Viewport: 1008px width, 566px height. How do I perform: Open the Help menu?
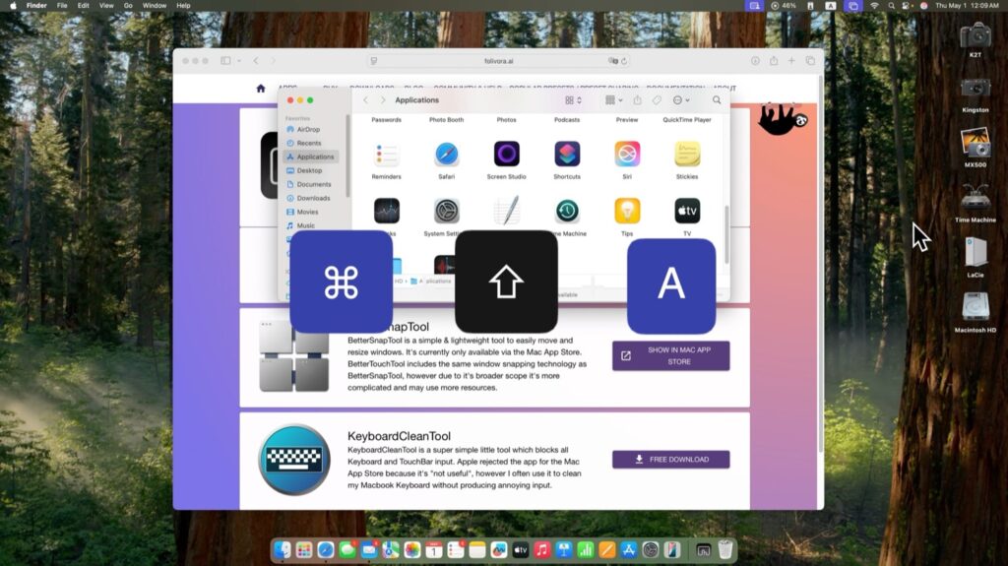click(183, 5)
